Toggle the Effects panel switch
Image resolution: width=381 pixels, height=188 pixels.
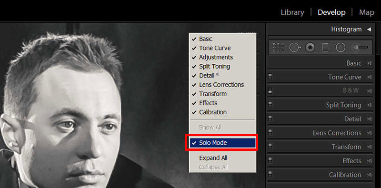pos(270,160)
